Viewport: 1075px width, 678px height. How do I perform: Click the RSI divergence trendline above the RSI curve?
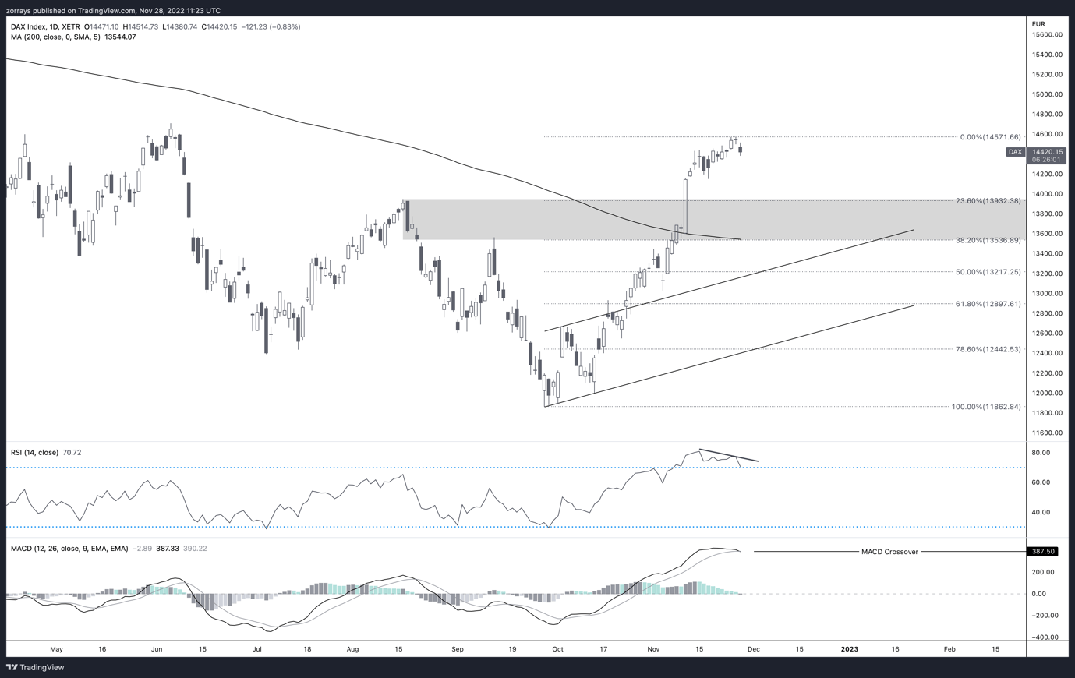[x=728, y=455]
